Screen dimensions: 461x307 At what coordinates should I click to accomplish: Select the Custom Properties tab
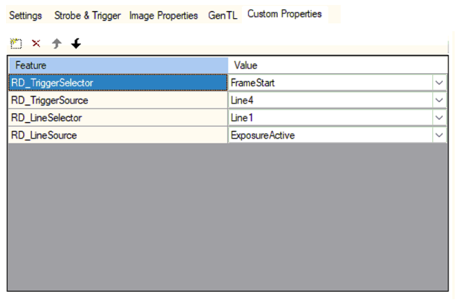(x=284, y=14)
